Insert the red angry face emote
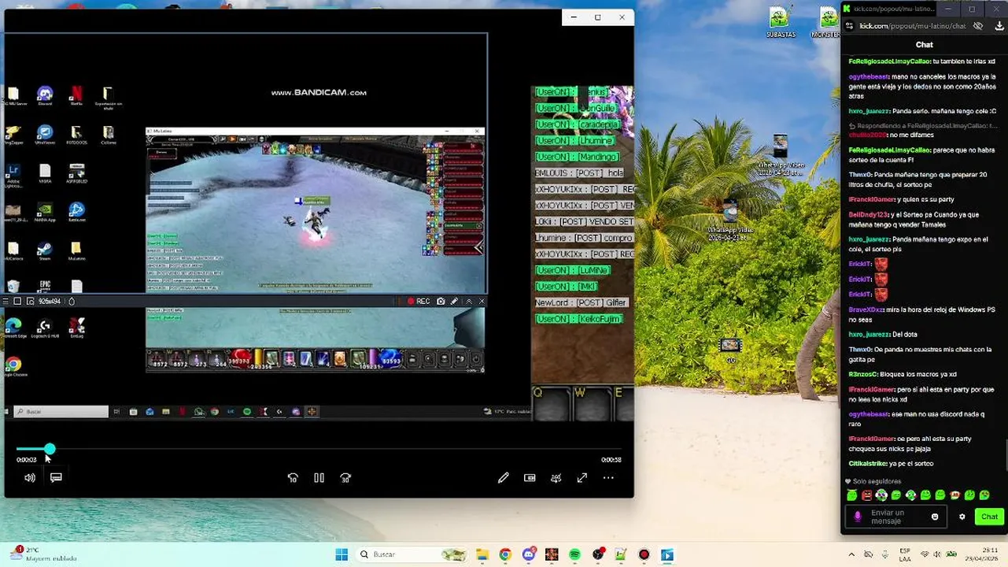1008x567 pixels. pyautogui.click(x=866, y=495)
